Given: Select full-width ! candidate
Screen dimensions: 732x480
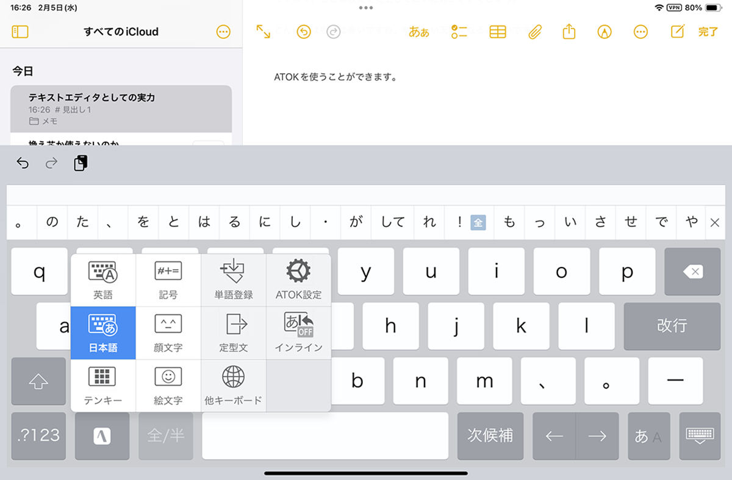Looking at the screenshot, I should coord(469,223).
